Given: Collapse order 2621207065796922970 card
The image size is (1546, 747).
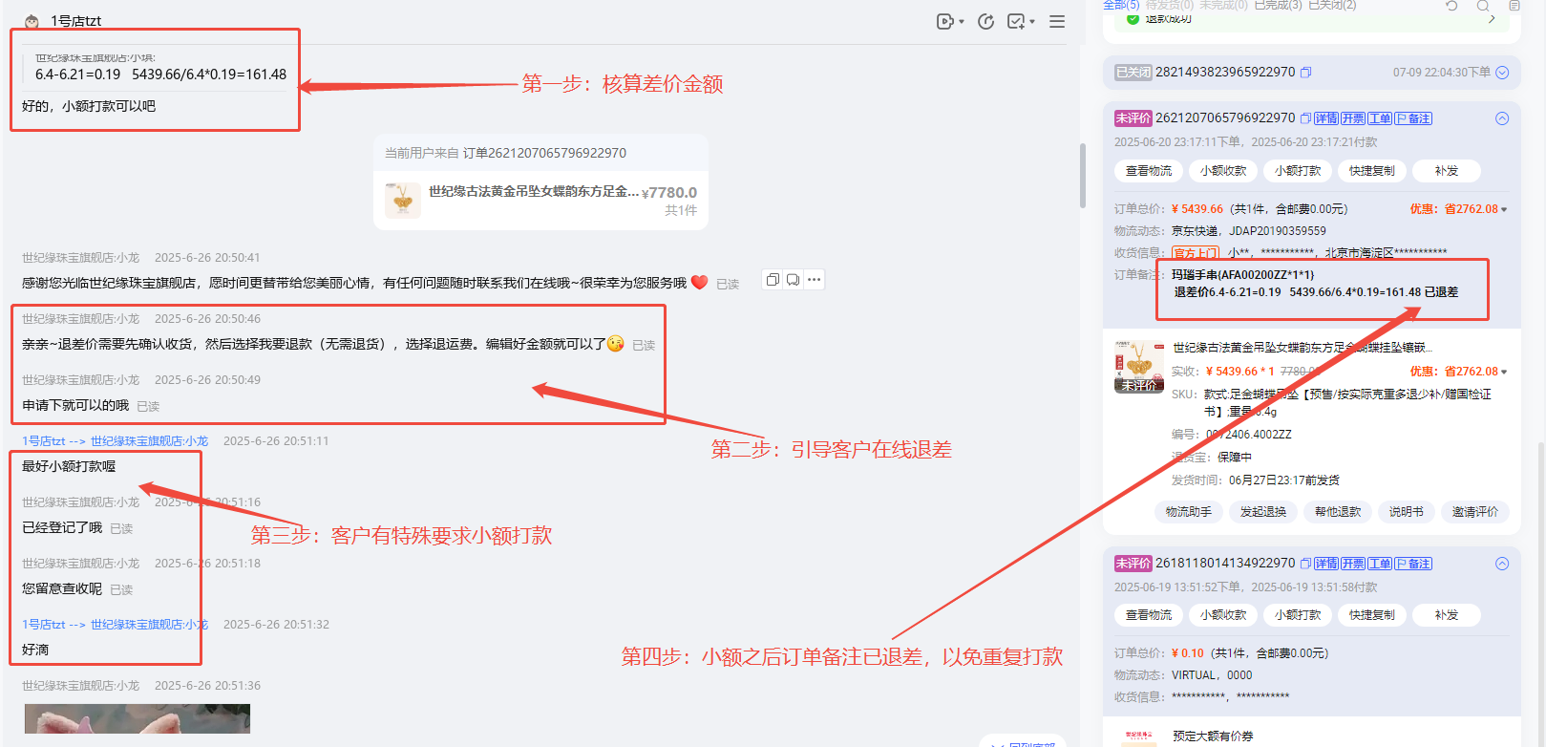Looking at the screenshot, I should [x=1502, y=118].
